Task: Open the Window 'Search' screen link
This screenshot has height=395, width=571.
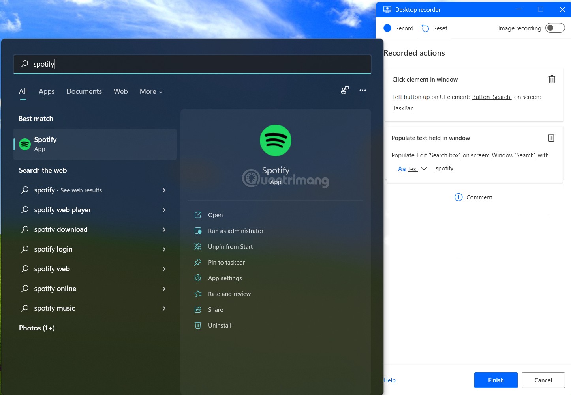Action: [513, 155]
